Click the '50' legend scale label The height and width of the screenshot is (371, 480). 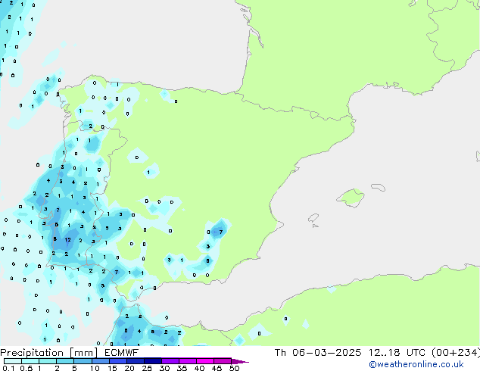click(234, 368)
